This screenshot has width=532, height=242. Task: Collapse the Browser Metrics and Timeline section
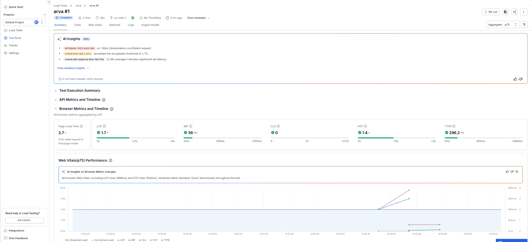click(56, 109)
